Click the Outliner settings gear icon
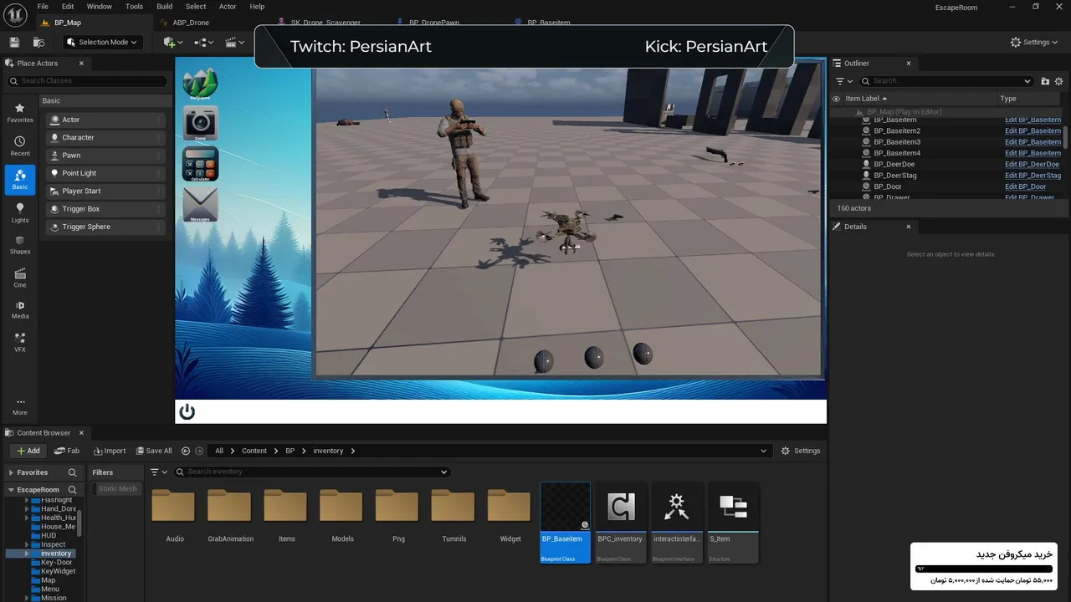Image resolution: width=1071 pixels, height=602 pixels. click(x=1059, y=81)
